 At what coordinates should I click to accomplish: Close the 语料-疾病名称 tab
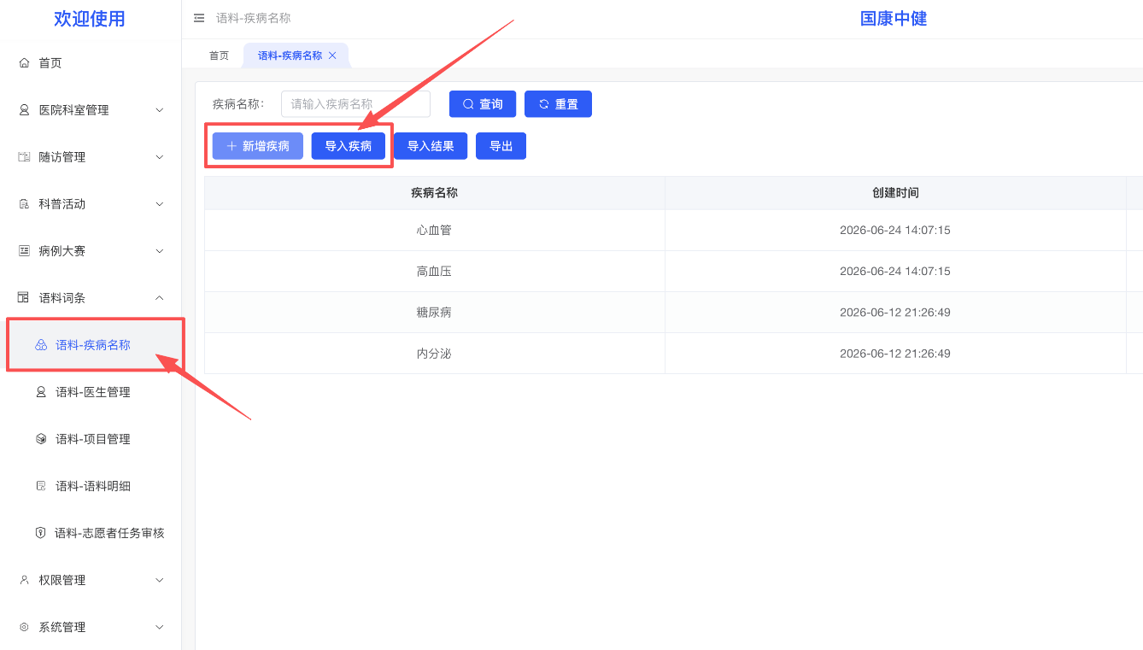(x=332, y=56)
